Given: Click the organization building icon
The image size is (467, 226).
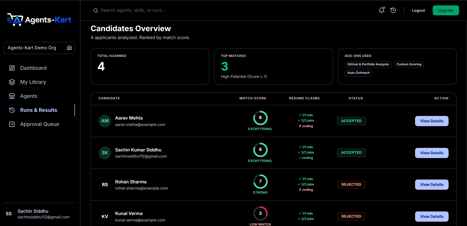Looking at the screenshot, I should point(69,48).
